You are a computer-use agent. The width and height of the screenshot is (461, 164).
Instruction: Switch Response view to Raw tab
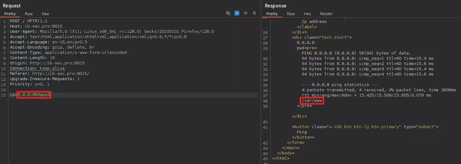tap(291, 14)
